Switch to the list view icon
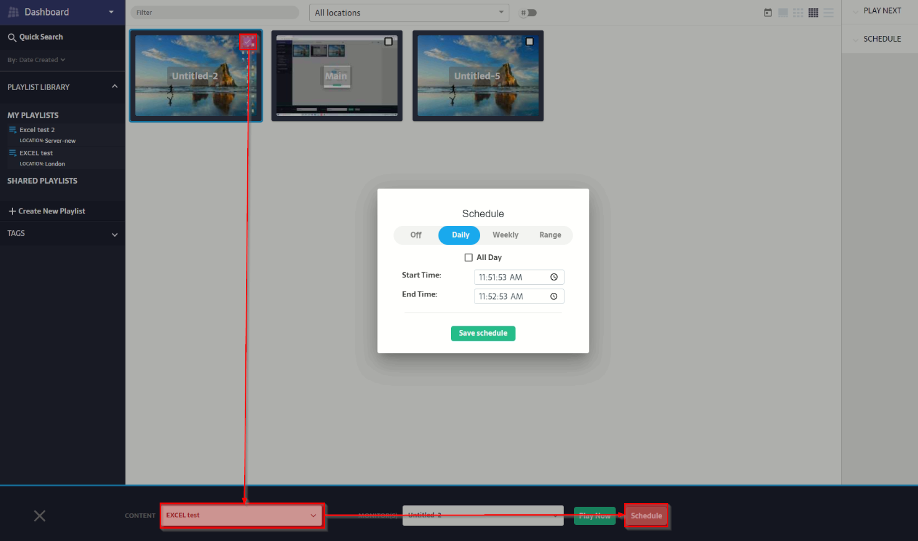Screen dimensions: 918x541 click(828, 12)
